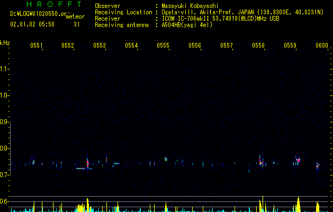Click the kHz axis unit label
333x212 pixels.
(x=5, y=43)
